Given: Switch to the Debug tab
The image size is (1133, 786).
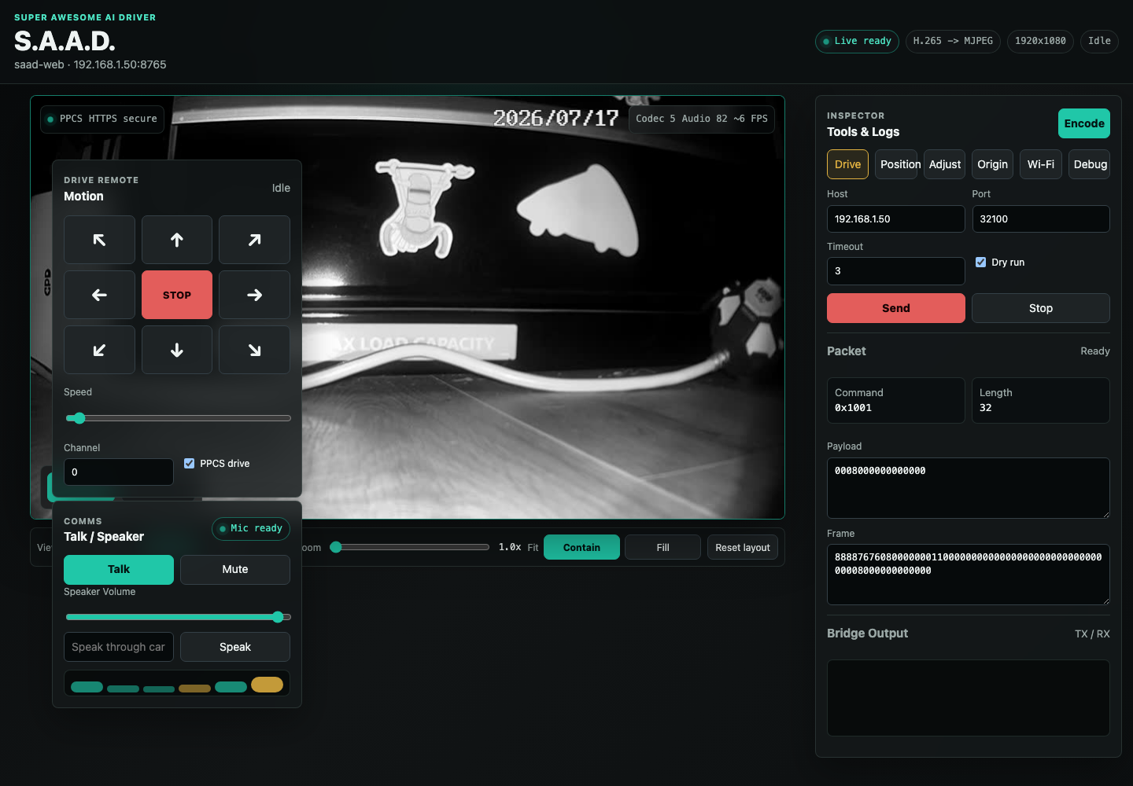Looking at the screenshot, I should pyautogui.click(x=1090, y=164).
